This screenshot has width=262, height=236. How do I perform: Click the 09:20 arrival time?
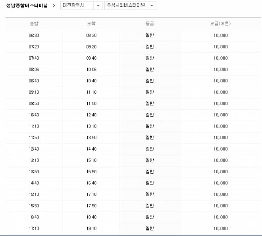pyautogui.click(x=91, y=46)
